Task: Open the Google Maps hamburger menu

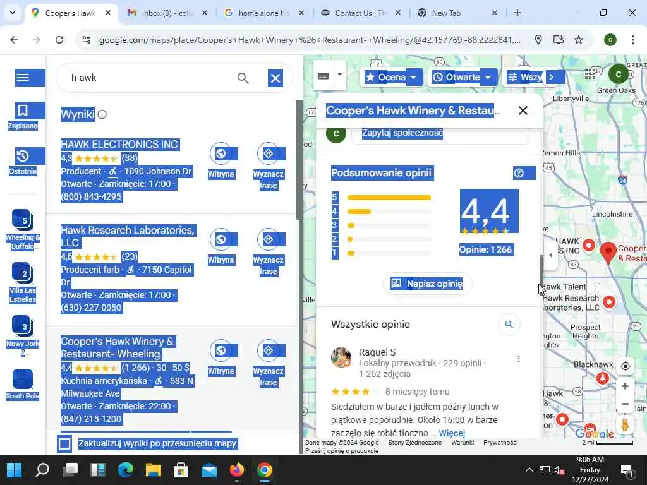Action: 23,78
